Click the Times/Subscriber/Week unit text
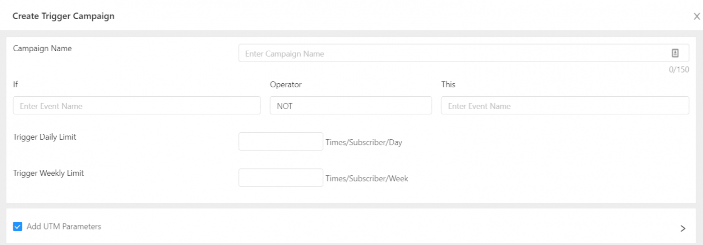The width and height of the screenshot is (703, 245). coord(367,178)
